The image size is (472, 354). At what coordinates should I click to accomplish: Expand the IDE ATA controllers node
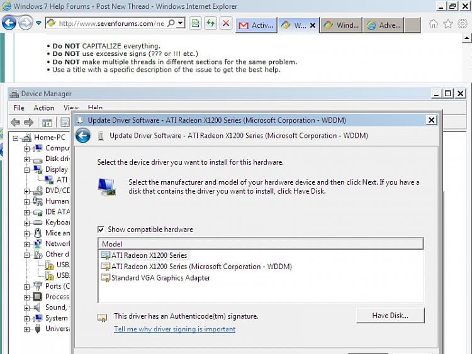coord(27,213)
